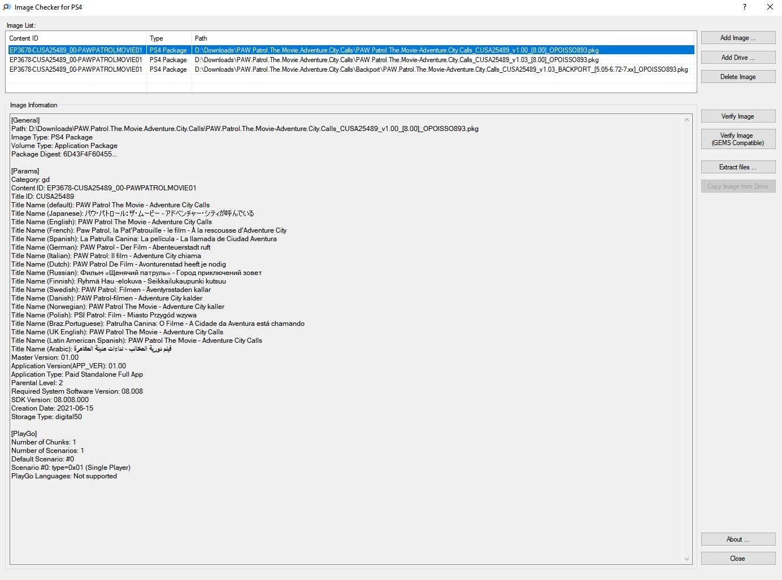Click the Type column header
This screenshot has height=580, width=782.
pos(169,38)
